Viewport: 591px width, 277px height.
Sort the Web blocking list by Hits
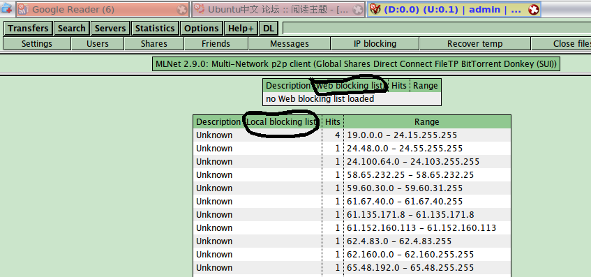399,86
